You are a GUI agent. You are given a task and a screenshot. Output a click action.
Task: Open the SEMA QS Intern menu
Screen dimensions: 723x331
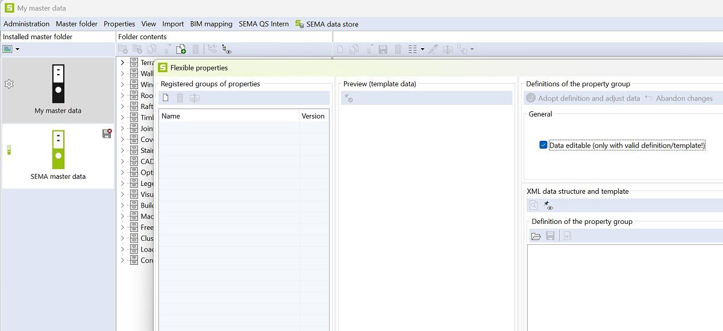(x=263, y=24)
